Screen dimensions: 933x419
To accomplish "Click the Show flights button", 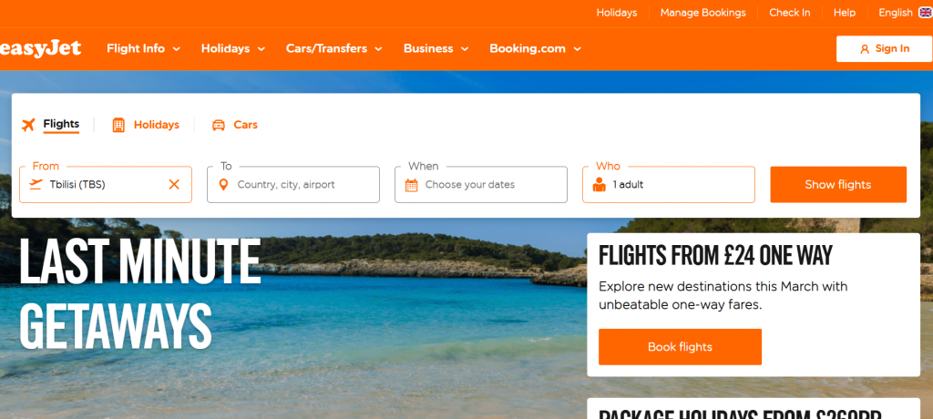I will (838, 185).
